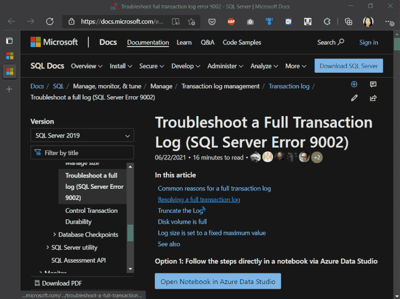Expand the Administer dropdown menu
Viewport: 400px width, 299px height.
[225, 66]
